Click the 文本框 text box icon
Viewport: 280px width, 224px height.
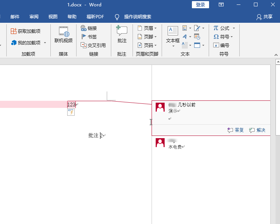(x=173, y=31)
